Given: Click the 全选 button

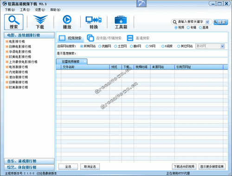Looking at the screenshot, I should pyautogui.click(x=68, y=167).
